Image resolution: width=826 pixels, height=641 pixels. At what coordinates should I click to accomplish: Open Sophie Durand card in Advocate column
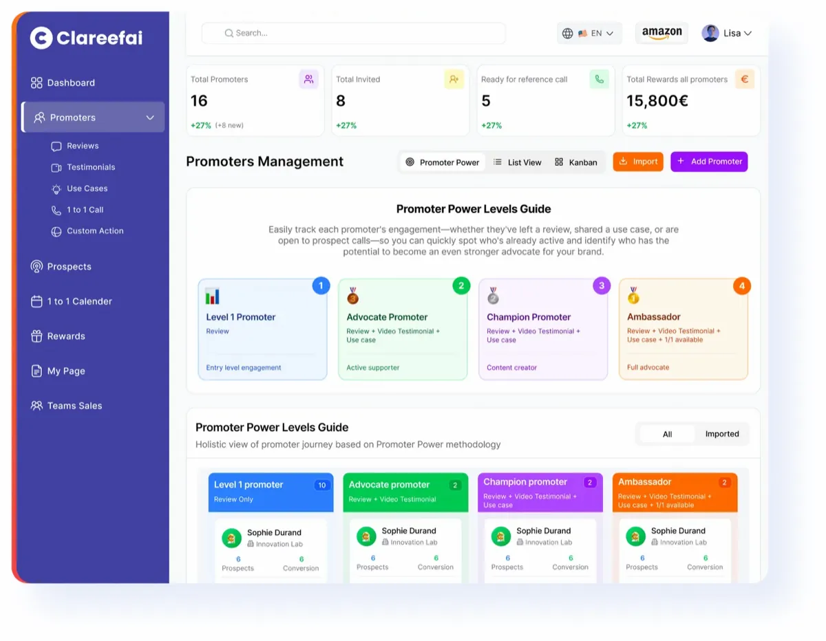tap(405, 550)
